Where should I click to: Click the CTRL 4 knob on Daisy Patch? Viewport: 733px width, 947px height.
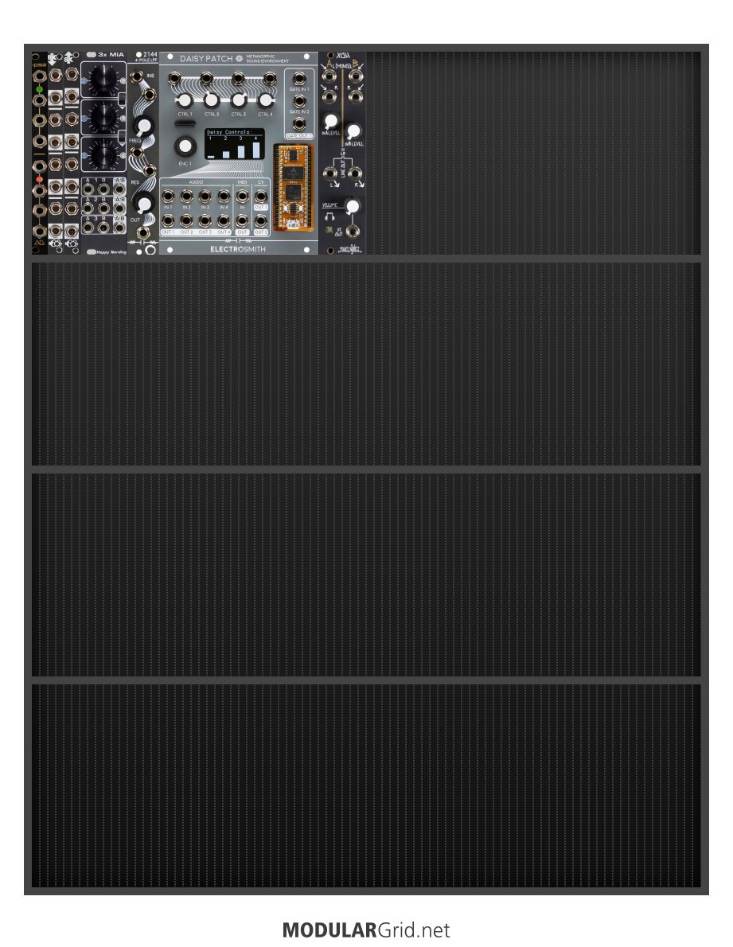click(x=265, y=100)
